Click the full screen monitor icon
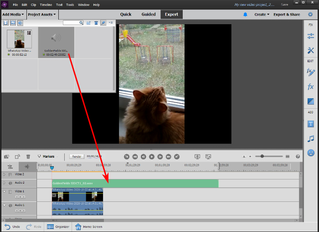319x232 pixels. pyautogui.click(x=208, y=157)
